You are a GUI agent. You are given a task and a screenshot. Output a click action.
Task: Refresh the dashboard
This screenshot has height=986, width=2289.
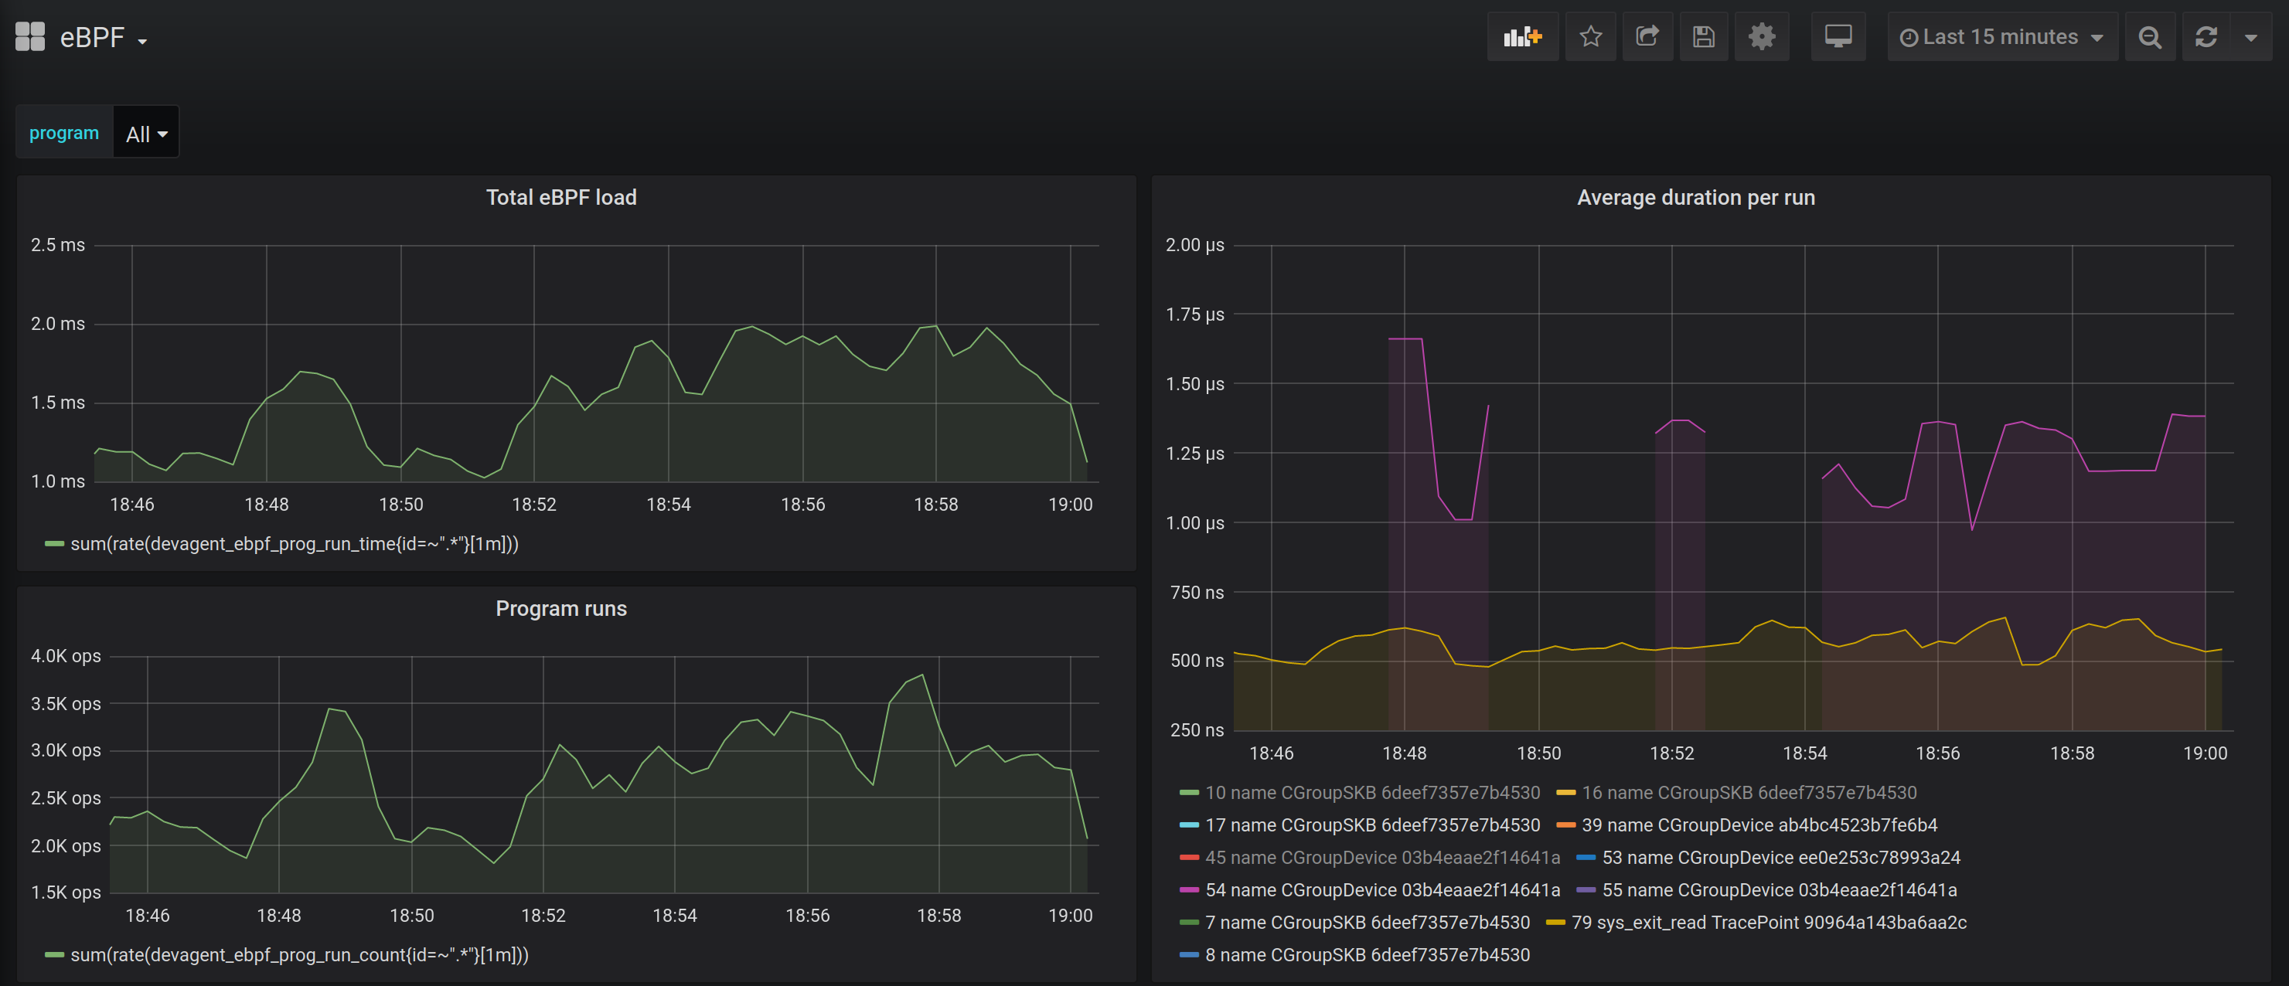(x=2206, y=37)
